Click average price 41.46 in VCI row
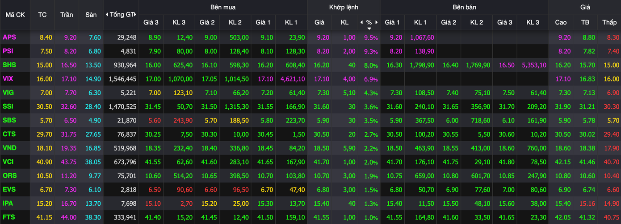Viewport: 621px width, 224px height. pos(587,162)
